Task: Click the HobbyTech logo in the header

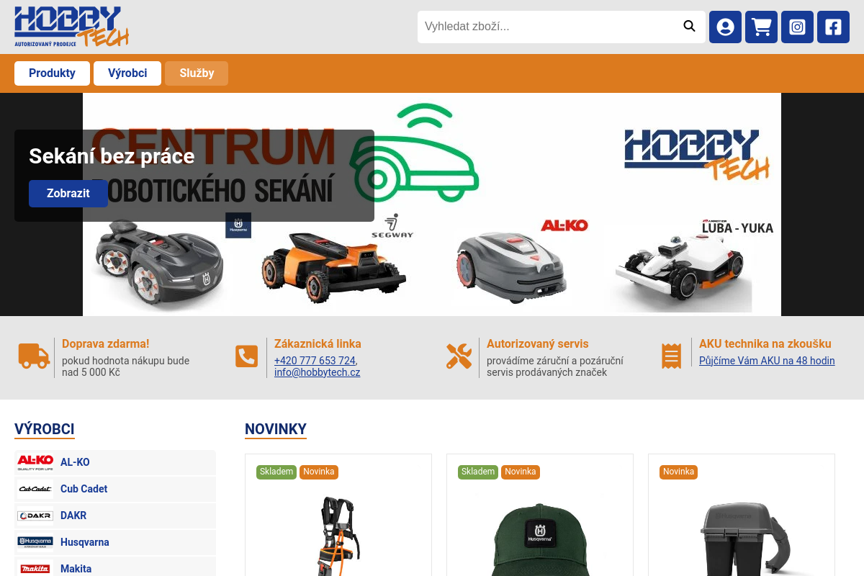Action: point(71,27)
